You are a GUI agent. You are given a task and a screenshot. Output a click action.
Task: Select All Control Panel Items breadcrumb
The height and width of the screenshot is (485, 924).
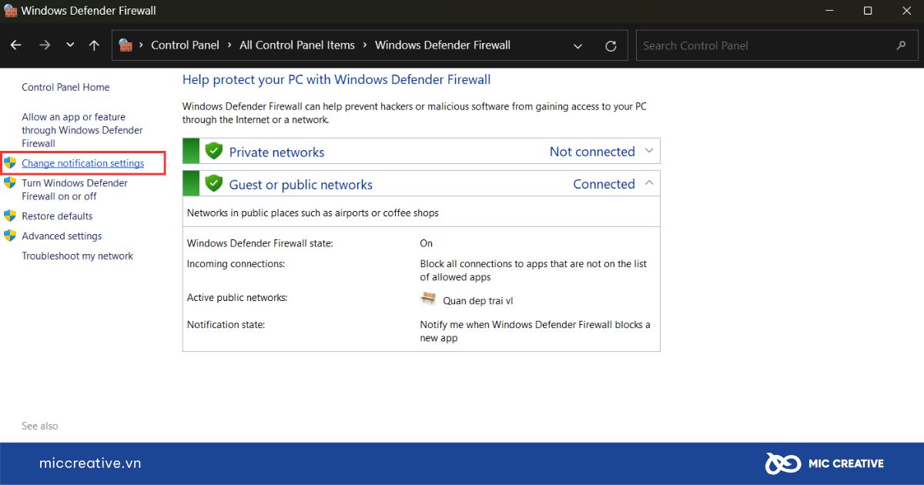point(297,45)
